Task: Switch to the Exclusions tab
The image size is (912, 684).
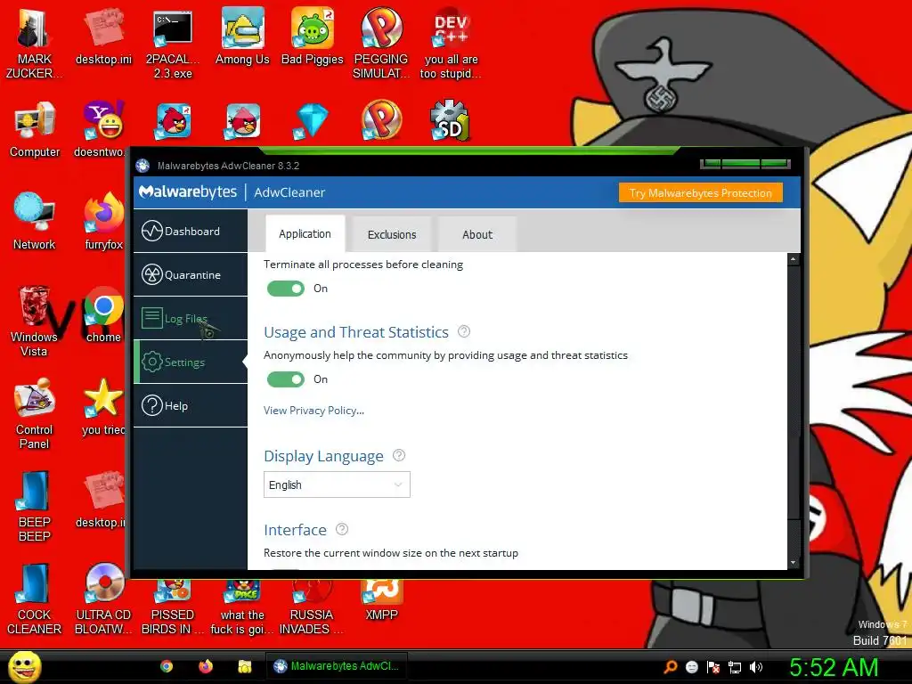Action: pos(392,234)
